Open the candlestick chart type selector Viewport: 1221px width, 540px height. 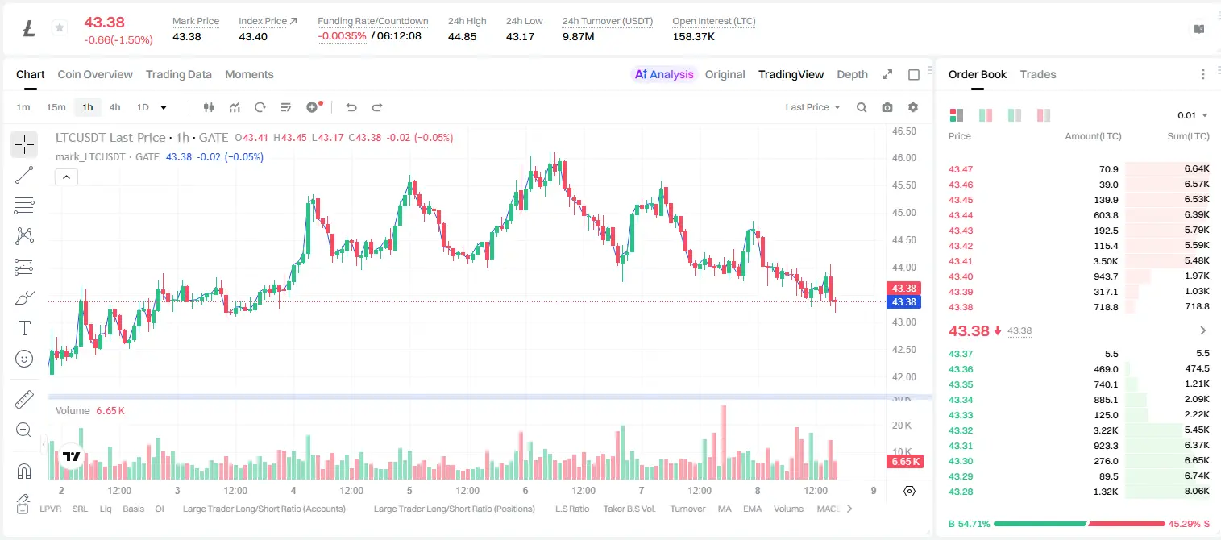click(209, 107)
